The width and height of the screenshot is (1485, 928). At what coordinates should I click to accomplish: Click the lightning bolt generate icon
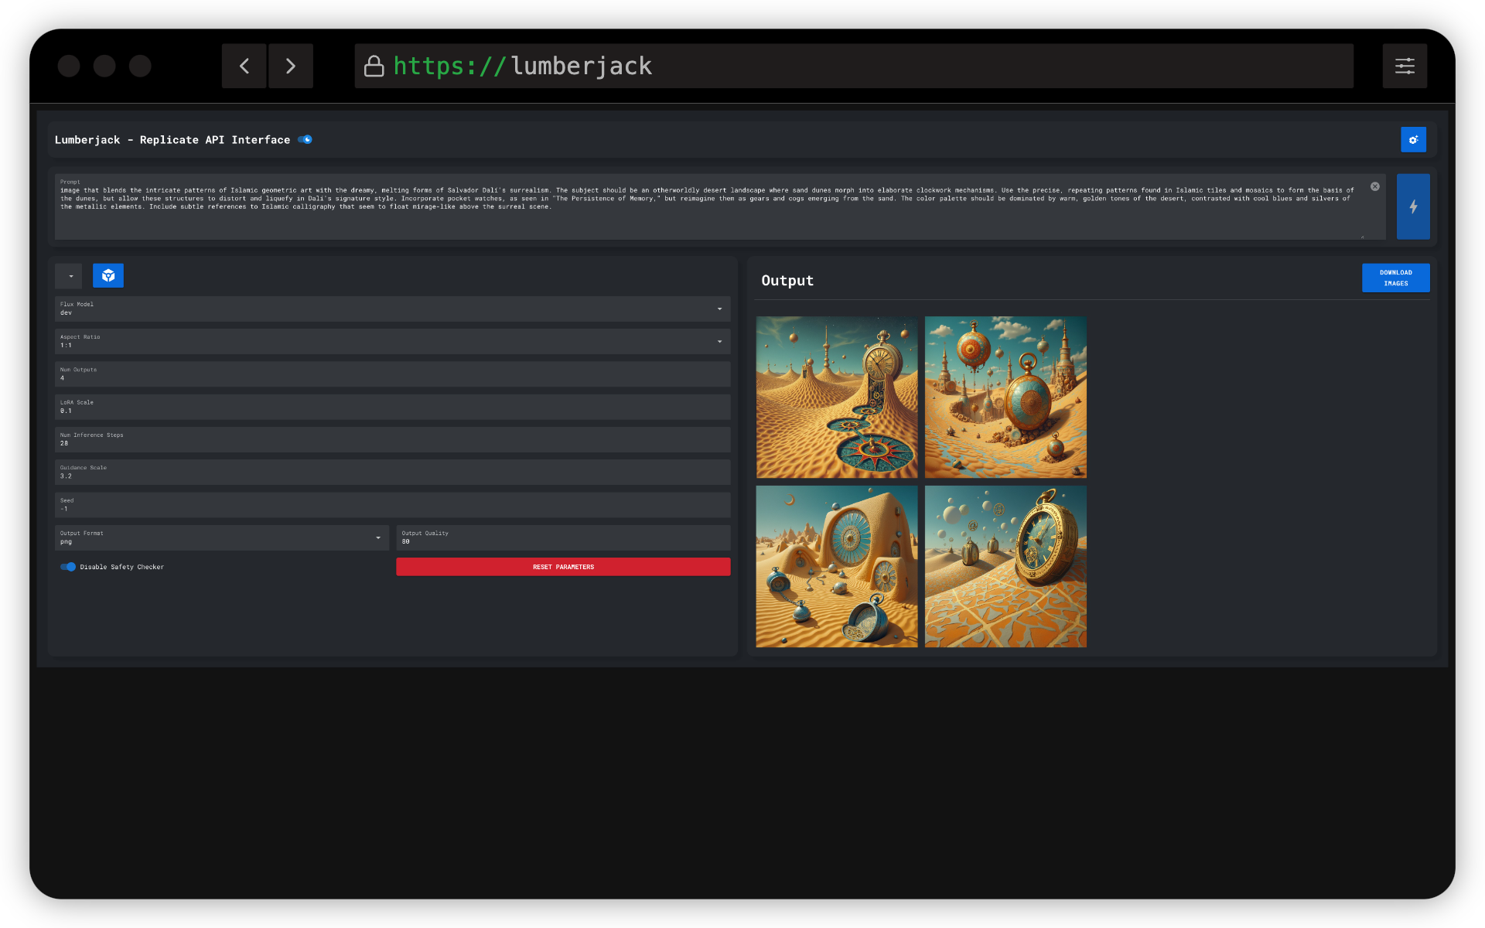(x=1414, y=206)
